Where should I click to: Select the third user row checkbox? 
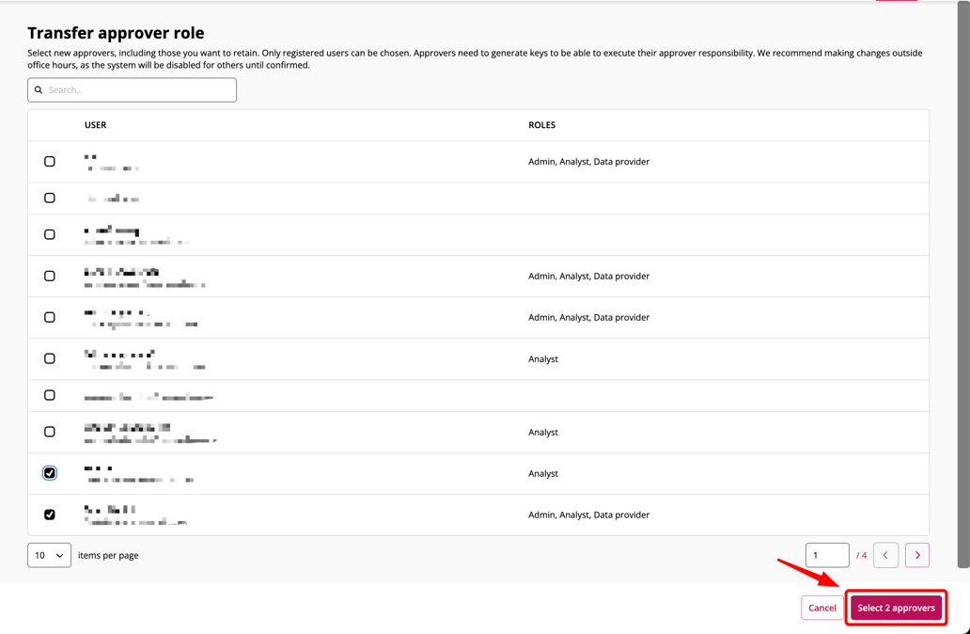point(50,235)
